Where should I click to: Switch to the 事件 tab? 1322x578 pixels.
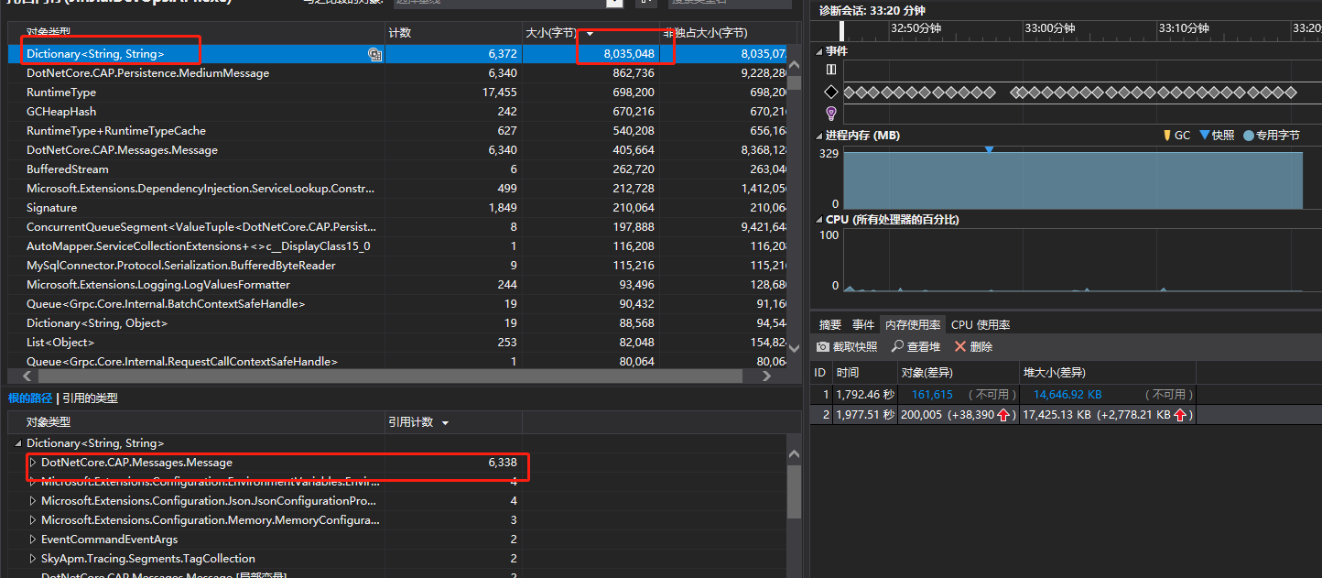pyautogui.click(x=863, y=325)
